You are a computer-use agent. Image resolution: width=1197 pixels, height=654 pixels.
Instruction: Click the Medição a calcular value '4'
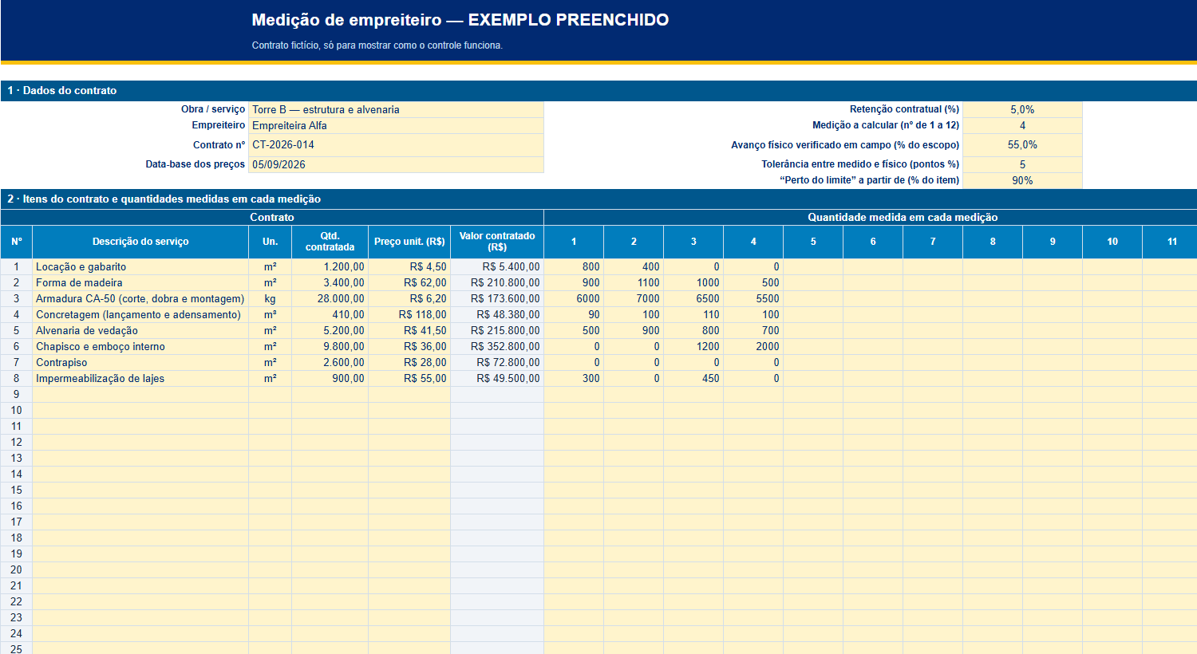tap(1022, 125)
